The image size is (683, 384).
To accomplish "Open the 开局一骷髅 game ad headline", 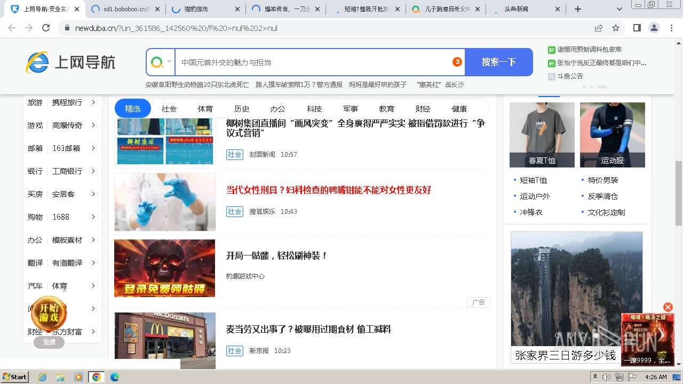I will pyautogui.click(x=277, y=255).
